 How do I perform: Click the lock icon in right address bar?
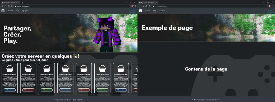click(x=153, y=6)
